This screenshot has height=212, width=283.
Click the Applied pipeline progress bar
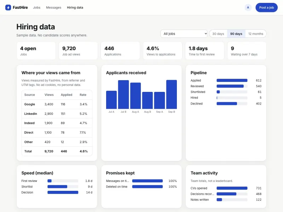(x=232, y=81)
